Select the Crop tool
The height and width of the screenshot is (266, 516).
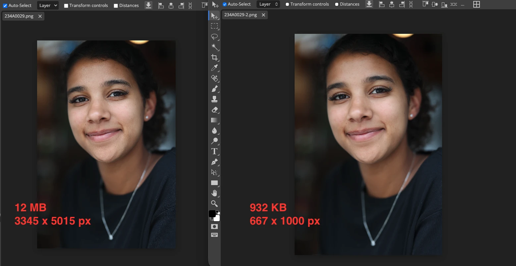click(214, 57)
